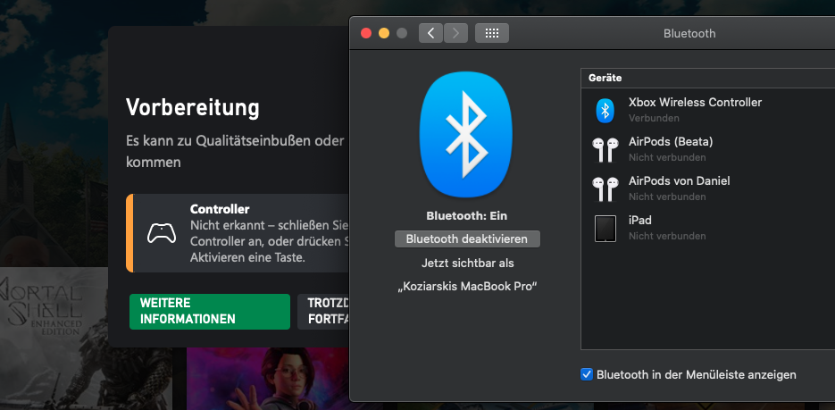
Task: Click „Koziarskis MacBook Pro“ name text
Action: pyautogui.click(x=467, y=286)
